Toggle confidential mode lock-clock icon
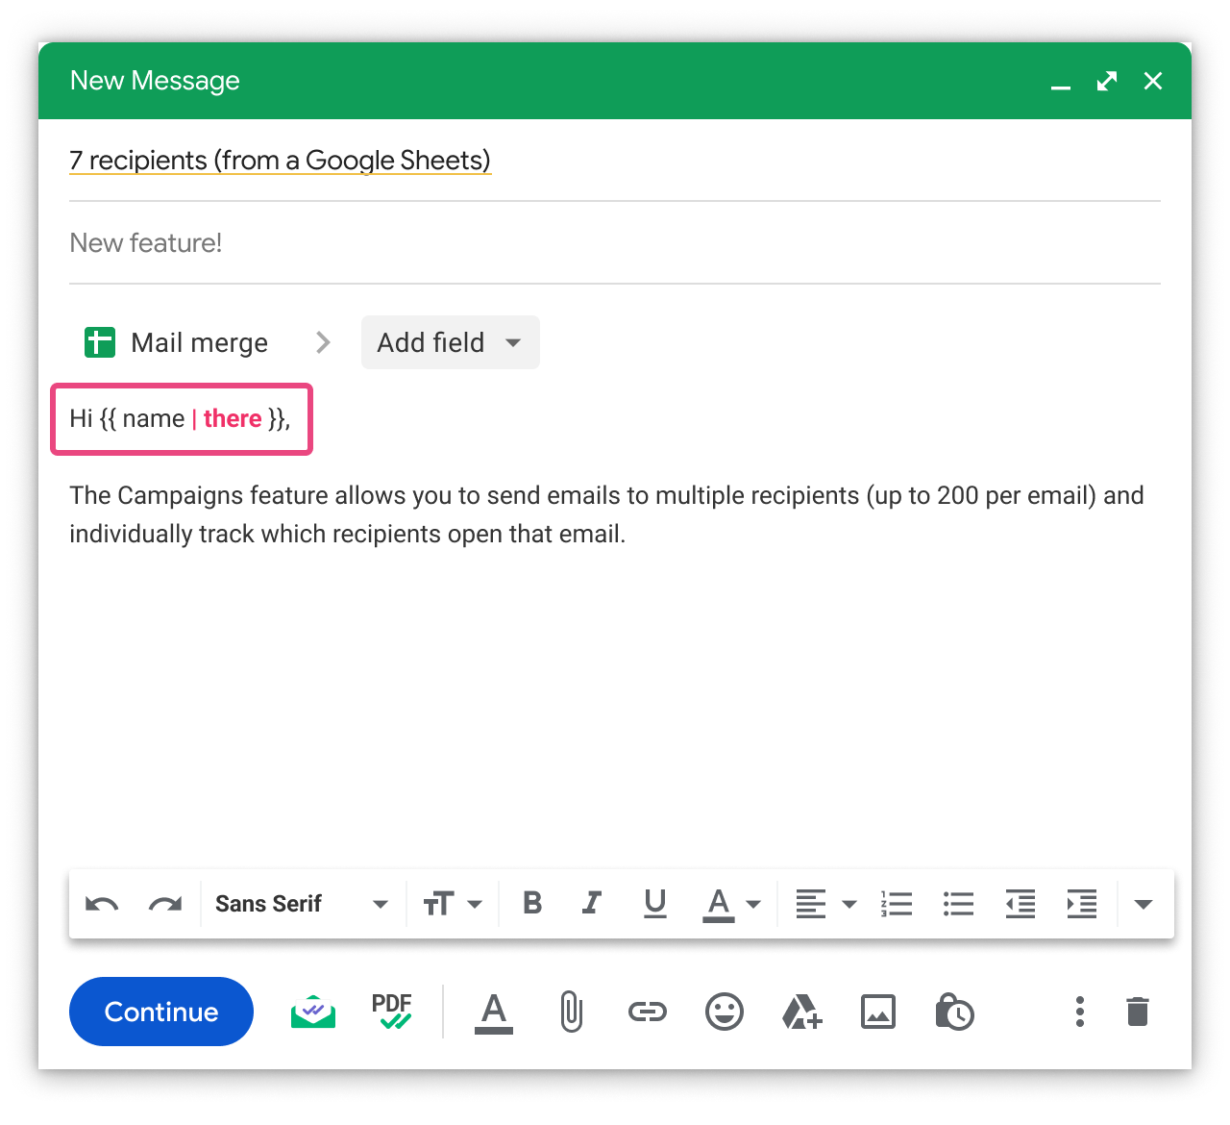Screen dimensions: 1230x1125 coord(954,1012)
